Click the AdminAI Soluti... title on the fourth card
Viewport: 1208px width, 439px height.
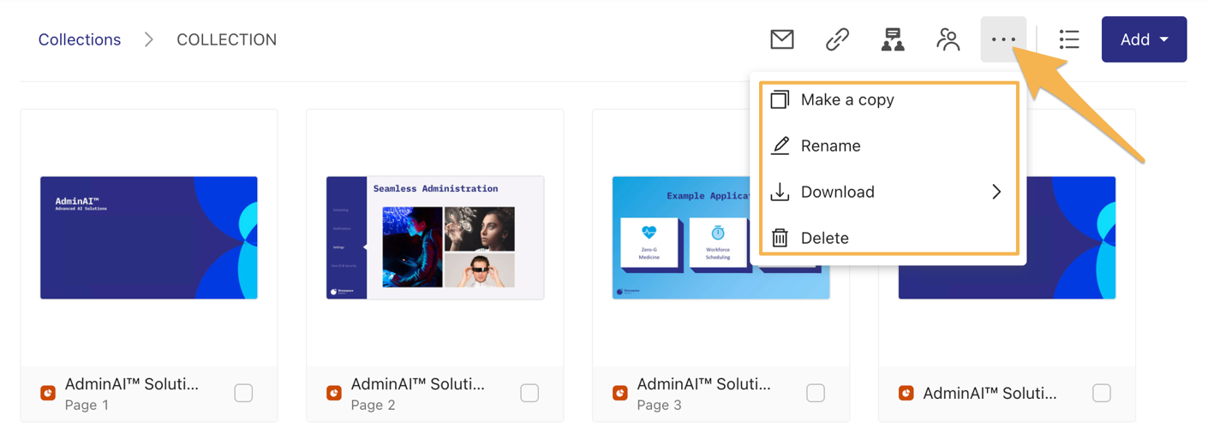click(x=990, y=394)
